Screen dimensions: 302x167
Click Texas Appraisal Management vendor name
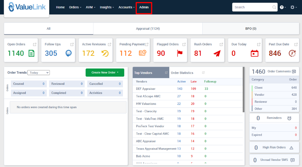(156, 149)
